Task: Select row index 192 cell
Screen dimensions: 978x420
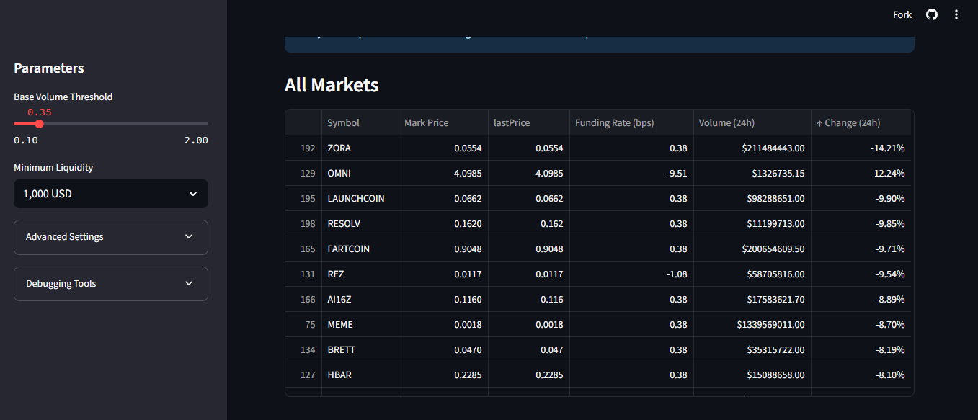Action: [x=308, y=148]
